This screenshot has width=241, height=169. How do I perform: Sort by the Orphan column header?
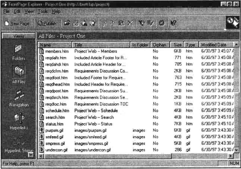(160, 45)
